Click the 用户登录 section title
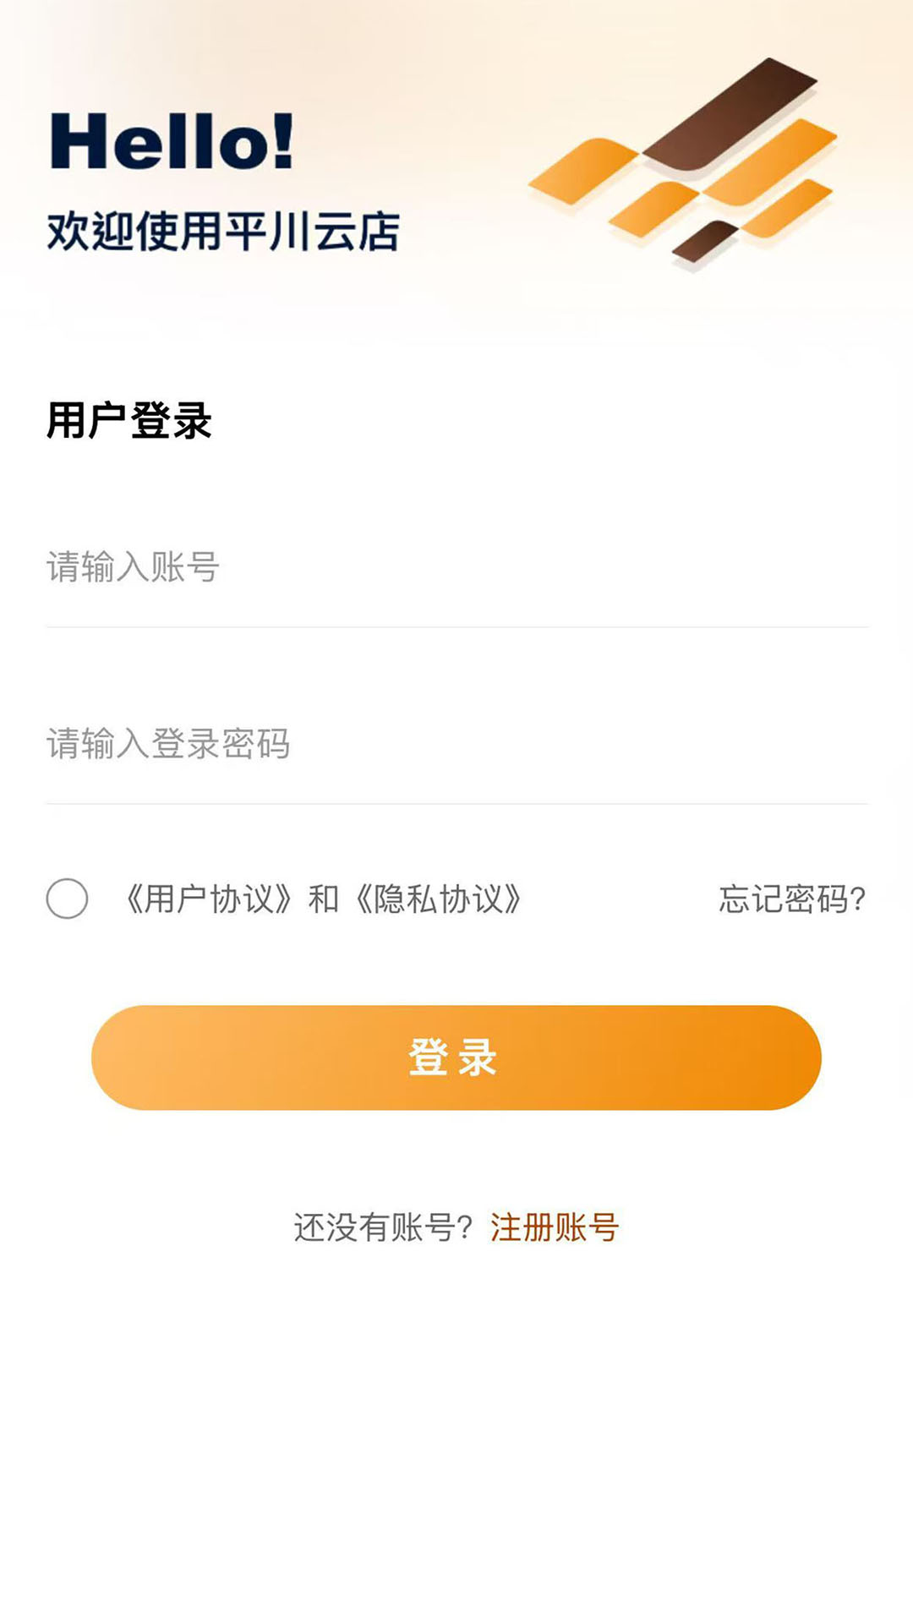 click(129, 420)
